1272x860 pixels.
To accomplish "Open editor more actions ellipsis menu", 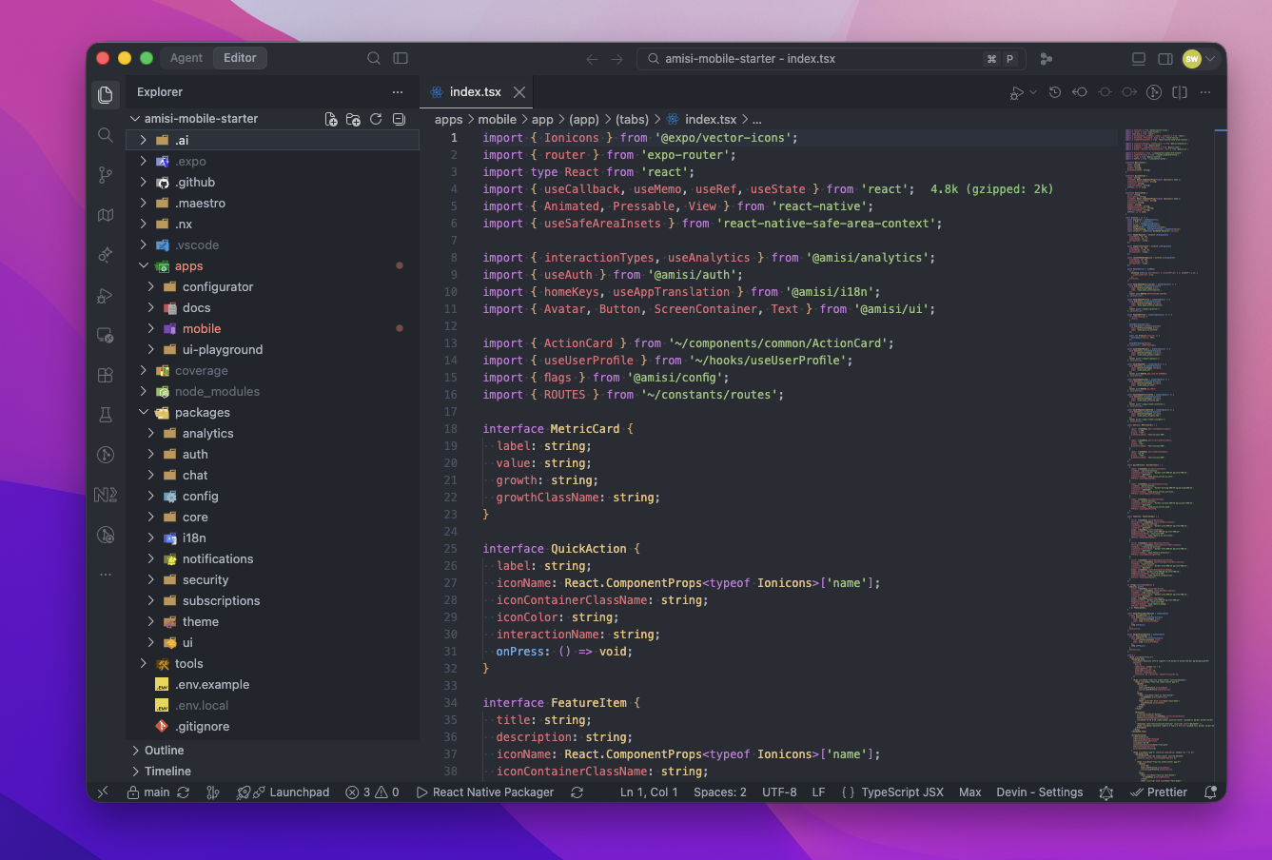I will click(x=1205, y=92).
